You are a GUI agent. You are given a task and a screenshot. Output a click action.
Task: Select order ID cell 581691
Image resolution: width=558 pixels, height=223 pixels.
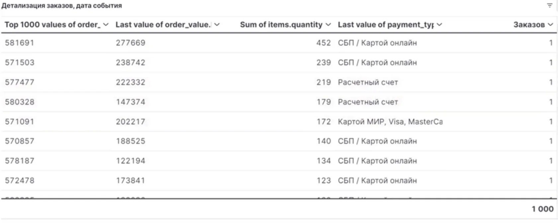(x=20, y=43)
